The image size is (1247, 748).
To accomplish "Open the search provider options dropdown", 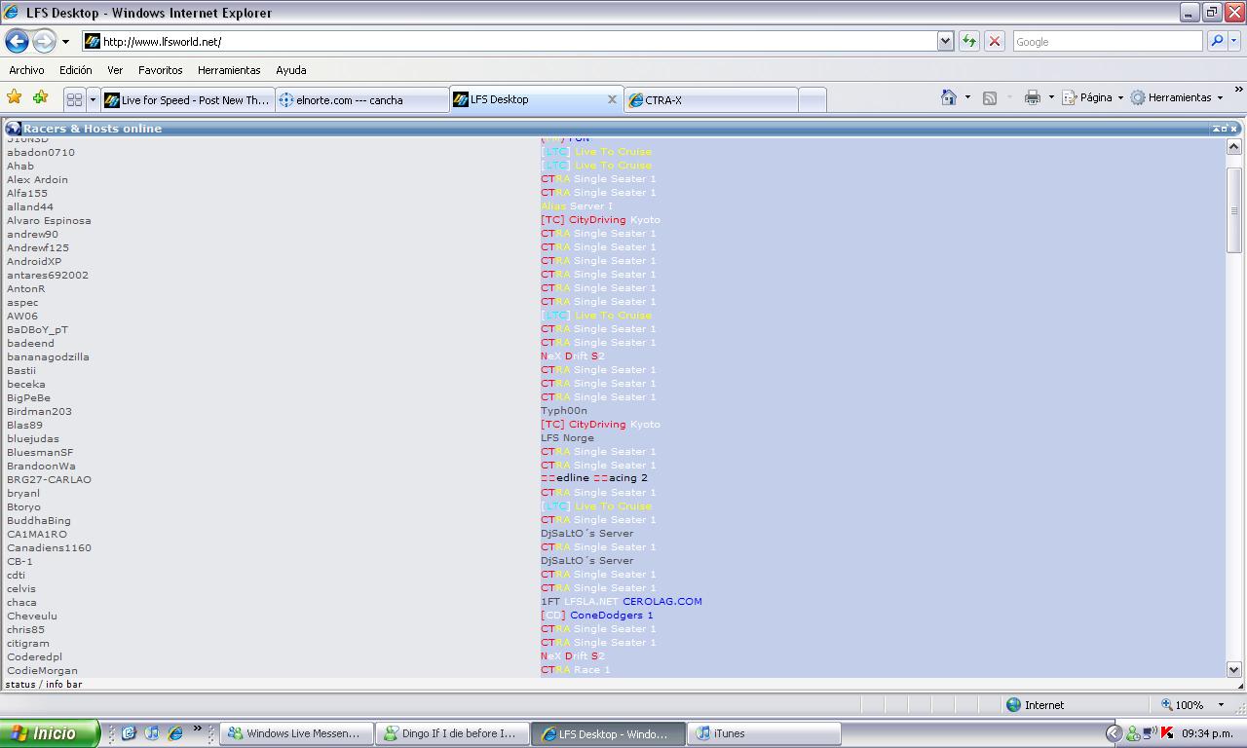I will (1234, 41).
